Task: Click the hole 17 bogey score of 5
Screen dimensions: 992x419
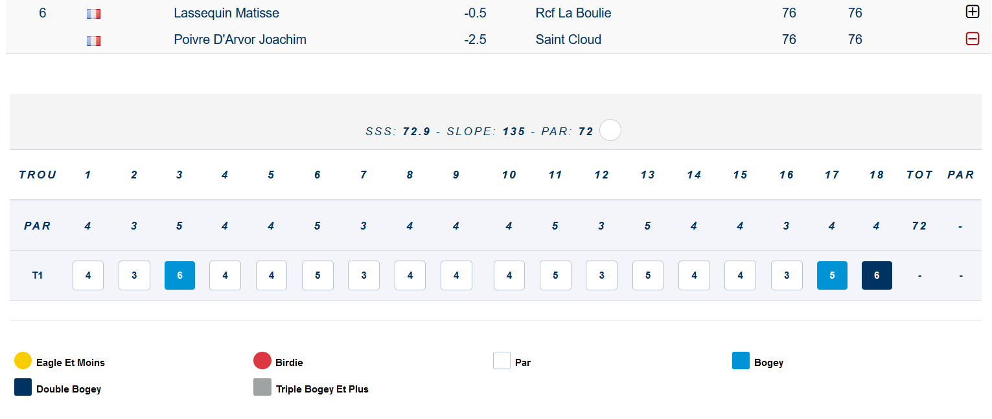Action: coord(832,275)
